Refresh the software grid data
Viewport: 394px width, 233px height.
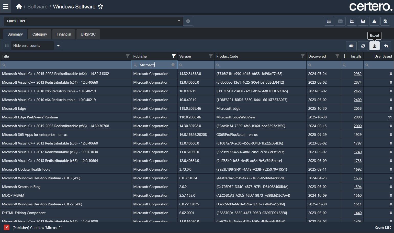point(363,46)
